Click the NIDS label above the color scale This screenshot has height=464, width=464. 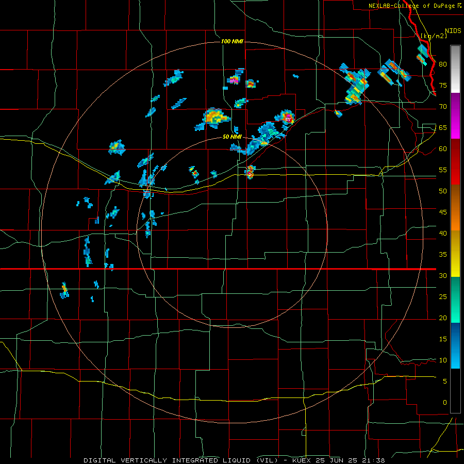click(x=453, y=31)
